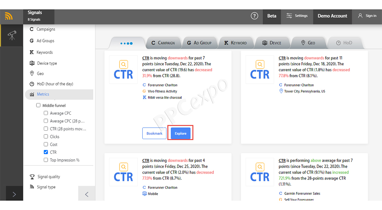Collapse the filter panel with left chevron
The width and height of the screenshot is (382, 210).
[87, 194]
